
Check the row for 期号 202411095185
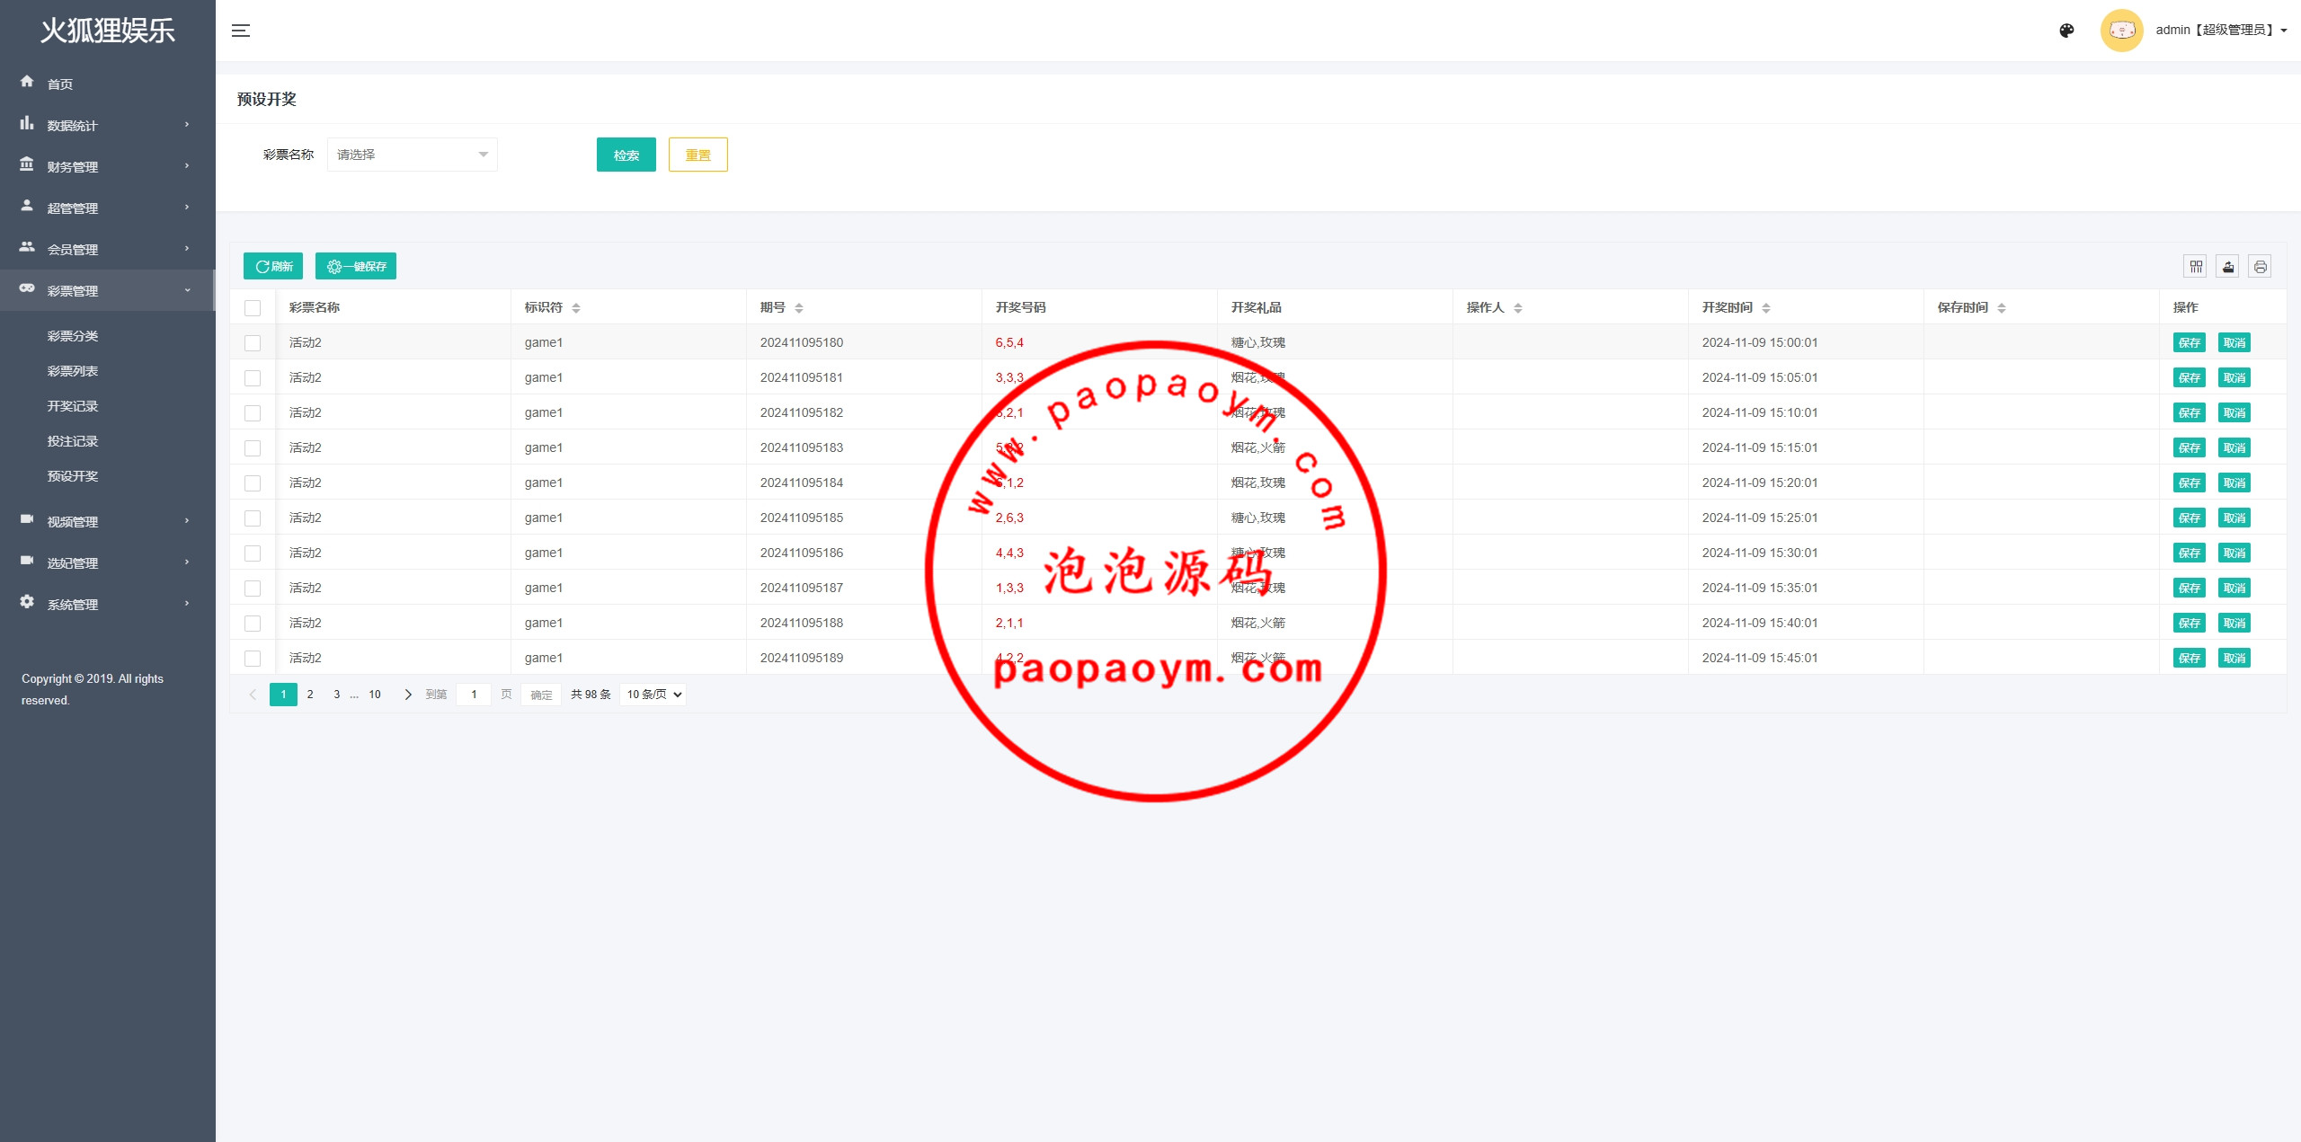tap(253, 518)
